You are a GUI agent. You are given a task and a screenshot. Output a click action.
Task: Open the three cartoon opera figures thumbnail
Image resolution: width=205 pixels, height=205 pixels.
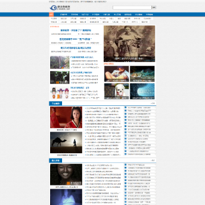click(60, 93)
